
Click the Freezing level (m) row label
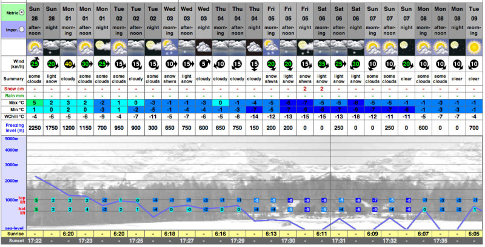[x=13, y=125]
